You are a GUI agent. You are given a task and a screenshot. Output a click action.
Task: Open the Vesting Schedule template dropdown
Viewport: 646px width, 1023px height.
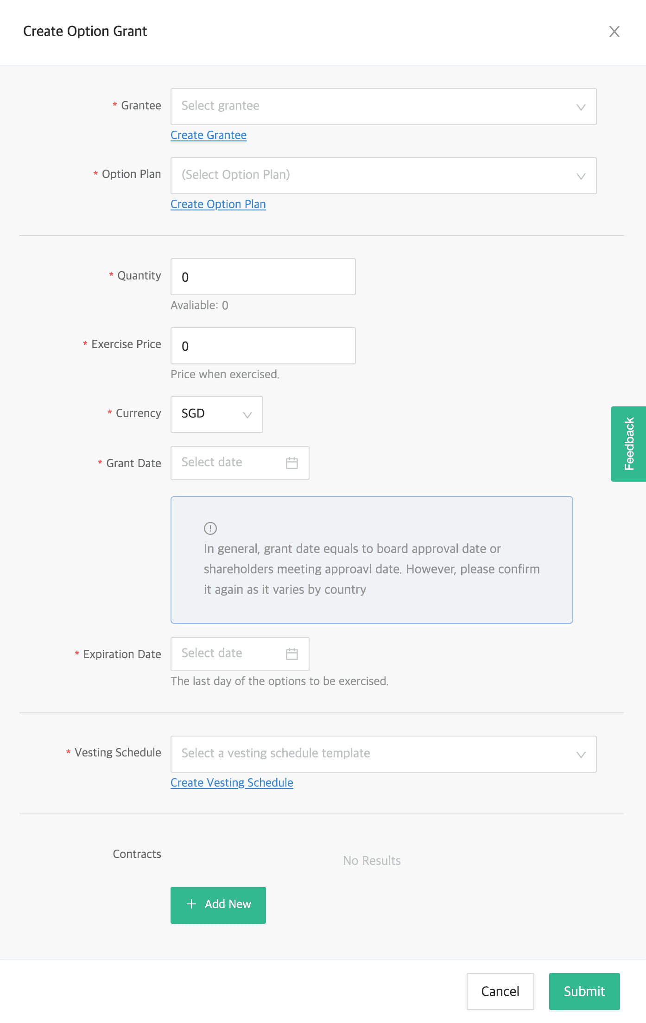coord(383,754)
